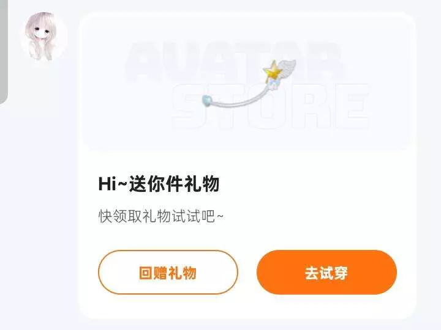Tap the blue heart tip of the wand

(207, 101)
